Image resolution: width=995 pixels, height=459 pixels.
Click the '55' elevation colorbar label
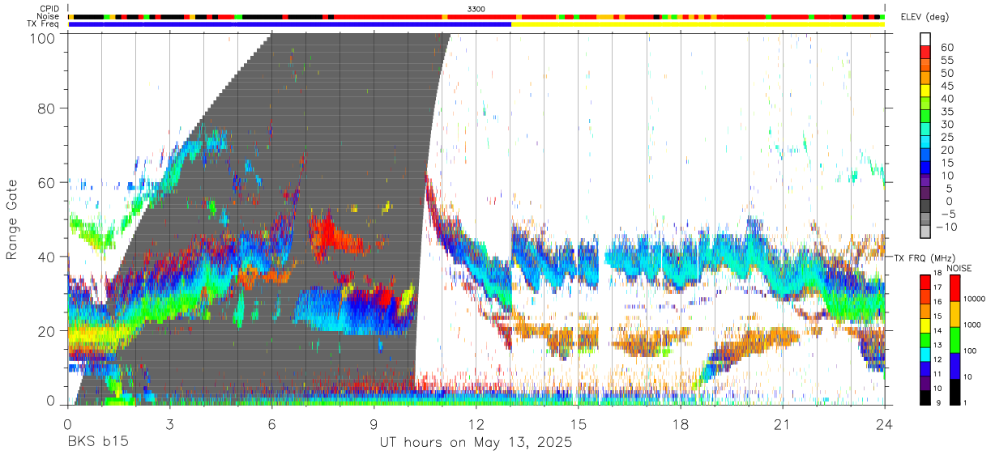click(947, 60)
